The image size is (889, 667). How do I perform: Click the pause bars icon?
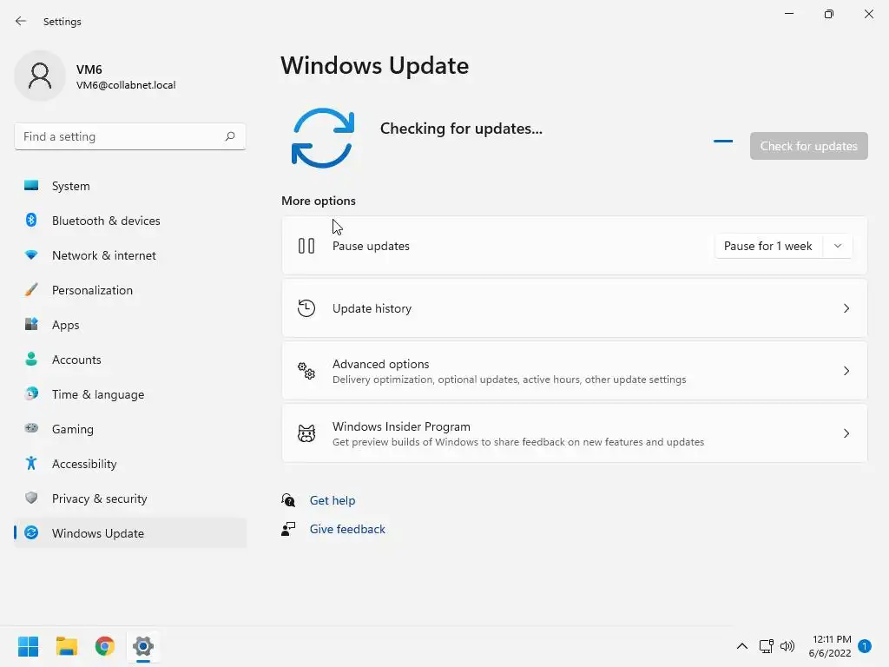pos(306,246)
